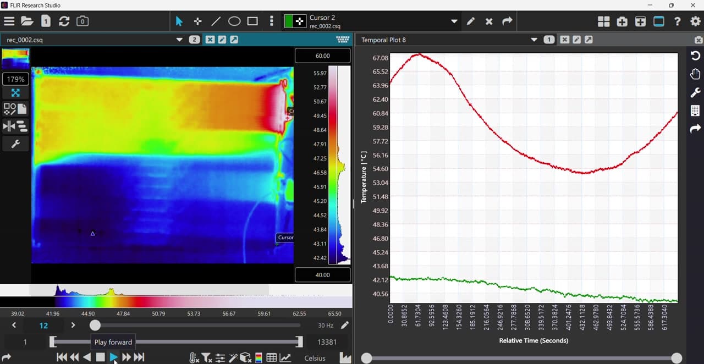Click the lower scale limit 40.00 field
The image size is (704, 364).
coord(323,275)
